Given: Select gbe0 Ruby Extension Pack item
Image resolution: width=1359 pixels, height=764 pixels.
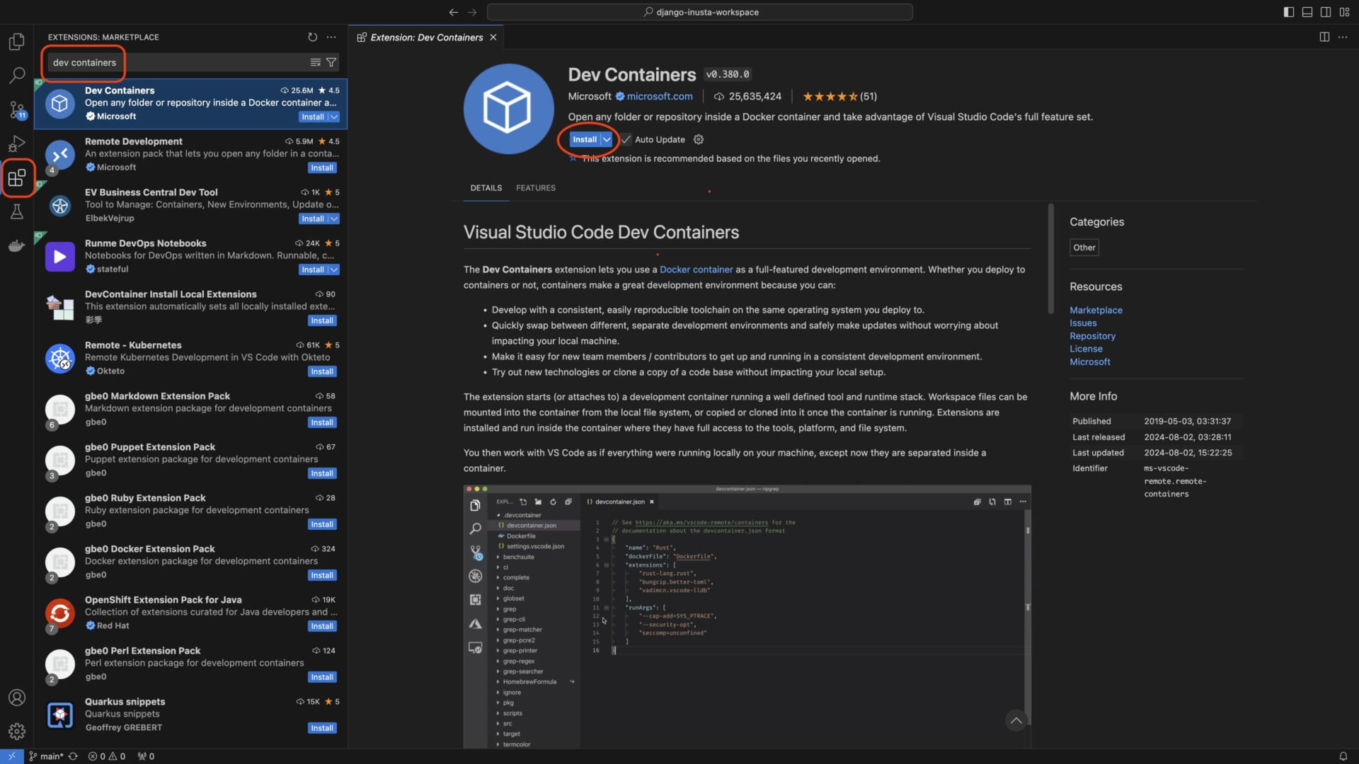Looking at the screenshot, I should pos(190,511).
